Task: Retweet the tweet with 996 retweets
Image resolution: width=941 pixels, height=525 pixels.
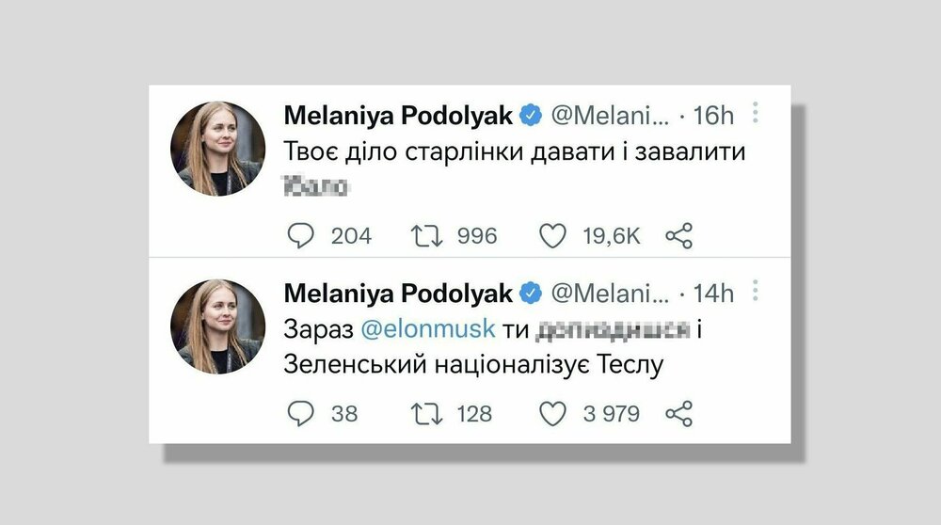Action: (x=430, y=235)
